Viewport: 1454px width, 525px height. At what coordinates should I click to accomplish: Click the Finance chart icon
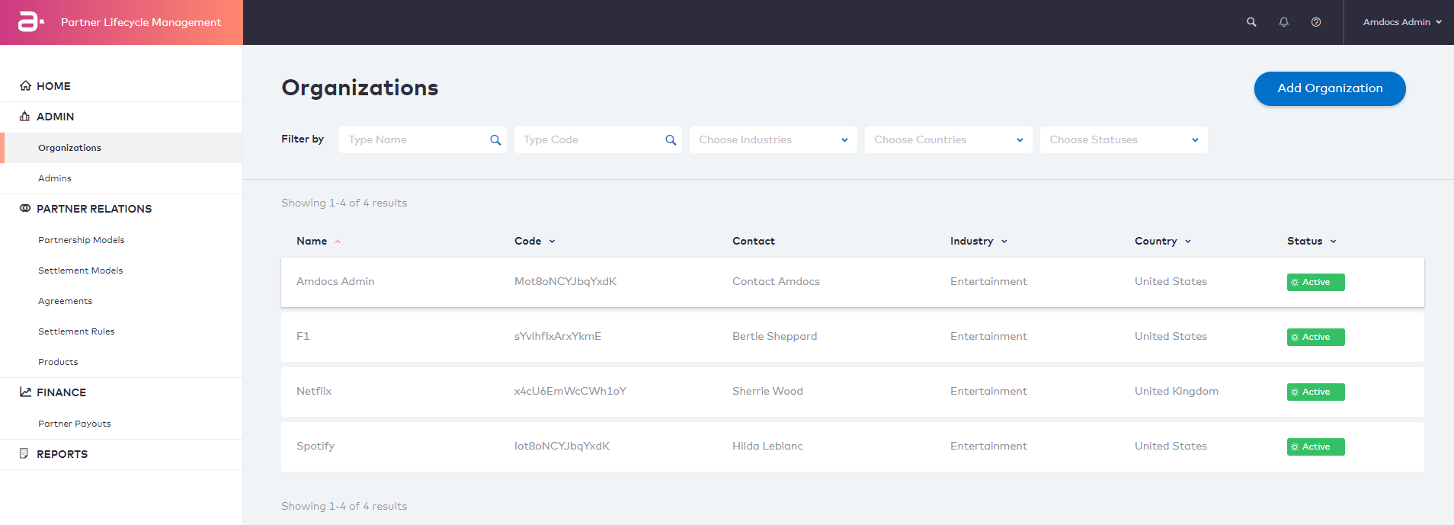25,392
